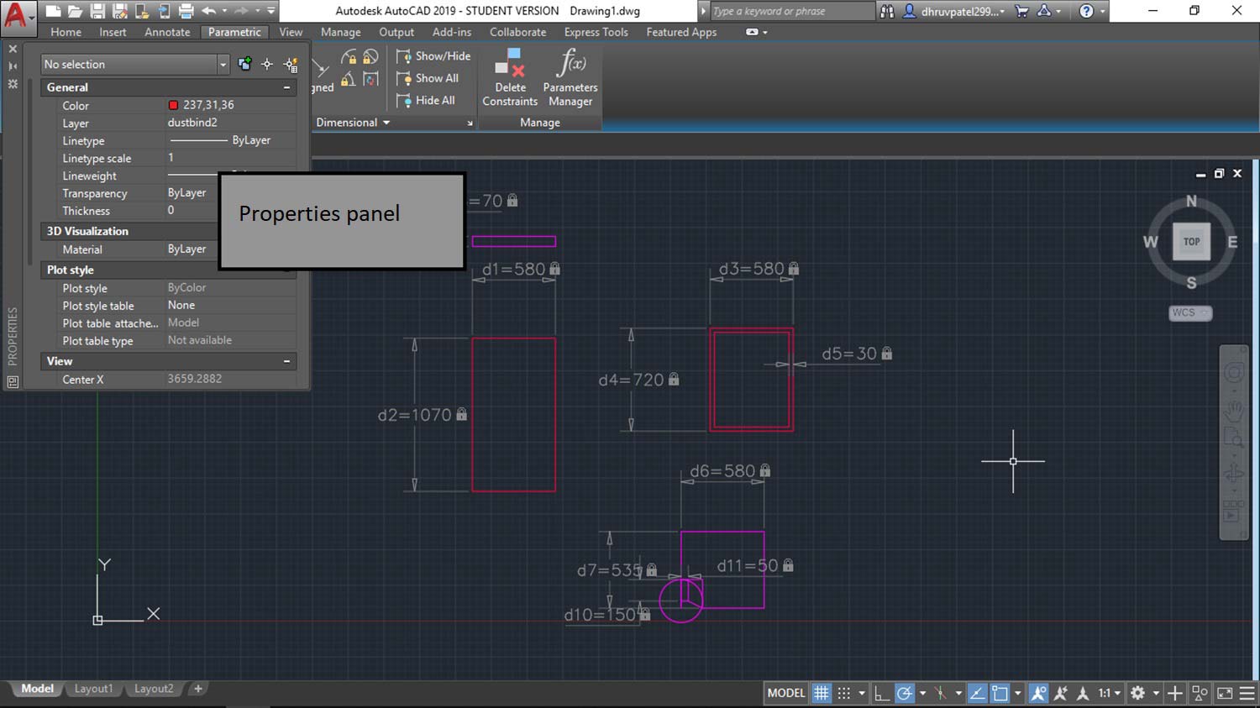
Task: Switch to the Home ribbon tab
Action: pos(66,32)
